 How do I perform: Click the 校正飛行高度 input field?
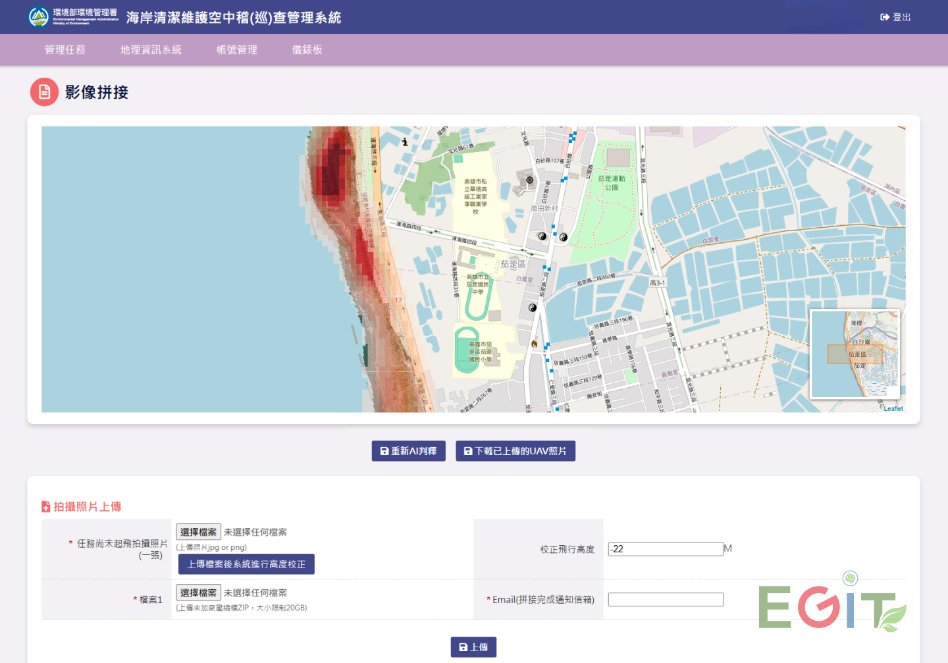[x=666, y=549]
